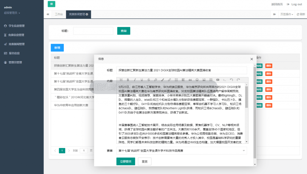Image resolution: width=307 pixels, height=174 pixels.
Task: Open text alignment options
Action: coord(183,80)
